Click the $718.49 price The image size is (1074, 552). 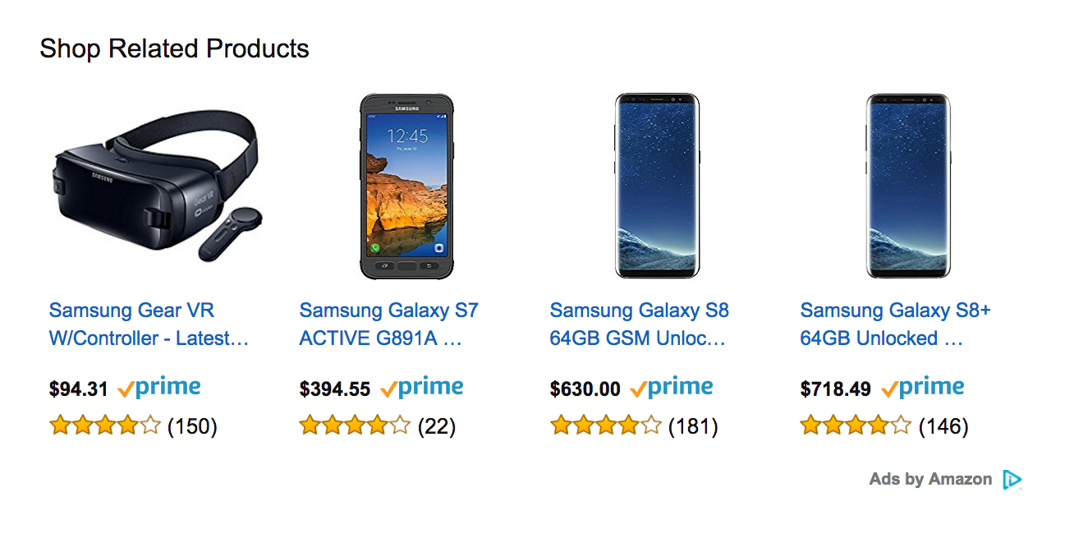pyautogui.click(x=836, y=389)
